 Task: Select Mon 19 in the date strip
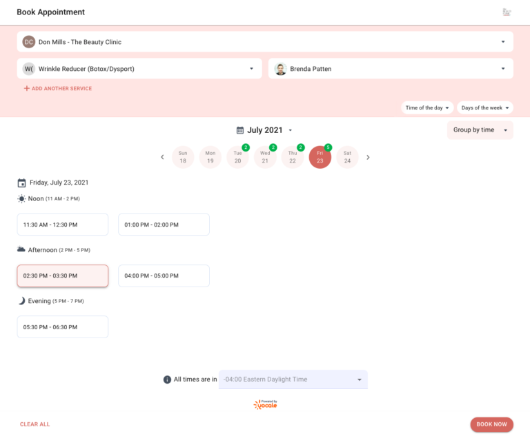210,157
